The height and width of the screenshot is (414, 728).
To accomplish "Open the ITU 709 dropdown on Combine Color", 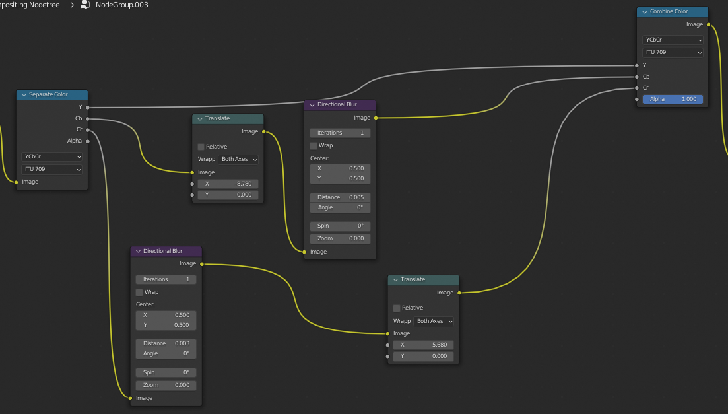I will point(673,52).
